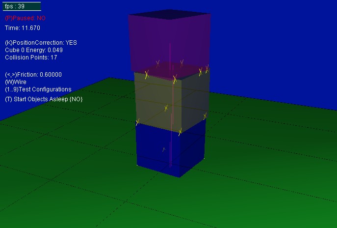Select the Cube 0 Energy: 0.049 text
This screenshot has width=337, height=228.
click(x=34, y=50)
